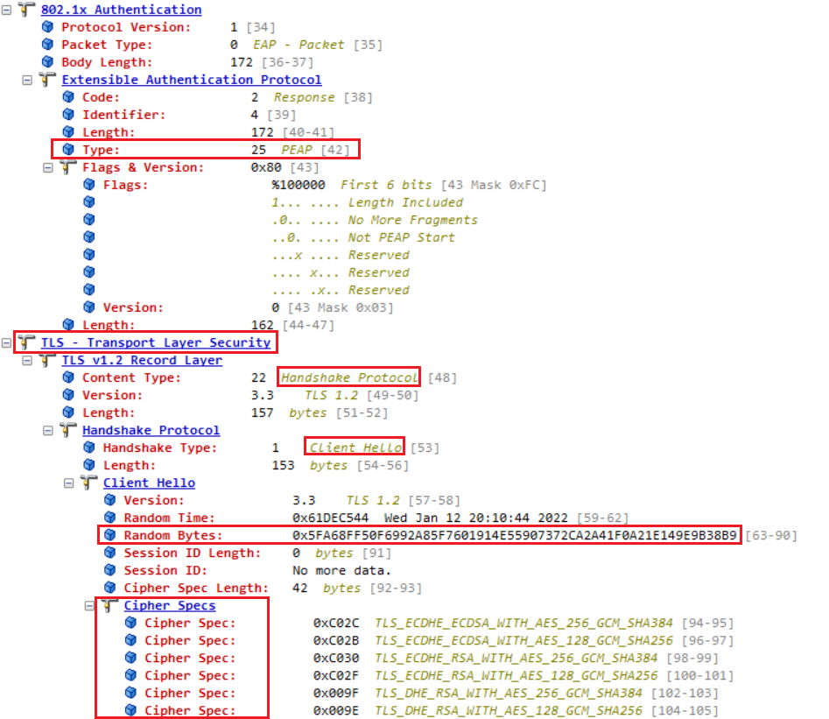
Task: Click the cube icon beside Protocol Version
Action: tap(47, 26)
